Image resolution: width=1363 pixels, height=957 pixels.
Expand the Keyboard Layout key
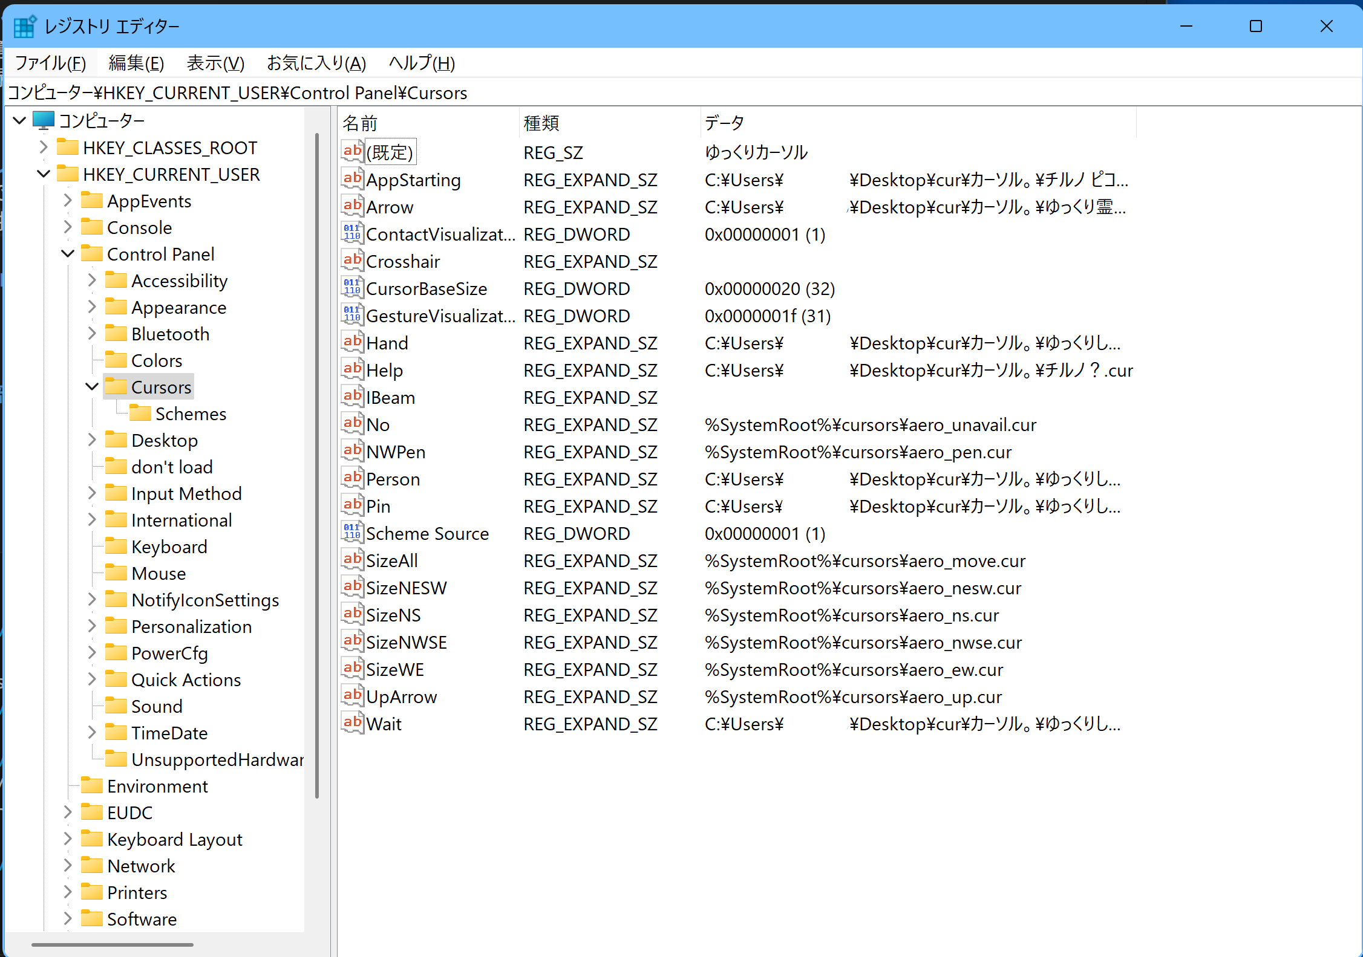68,839
